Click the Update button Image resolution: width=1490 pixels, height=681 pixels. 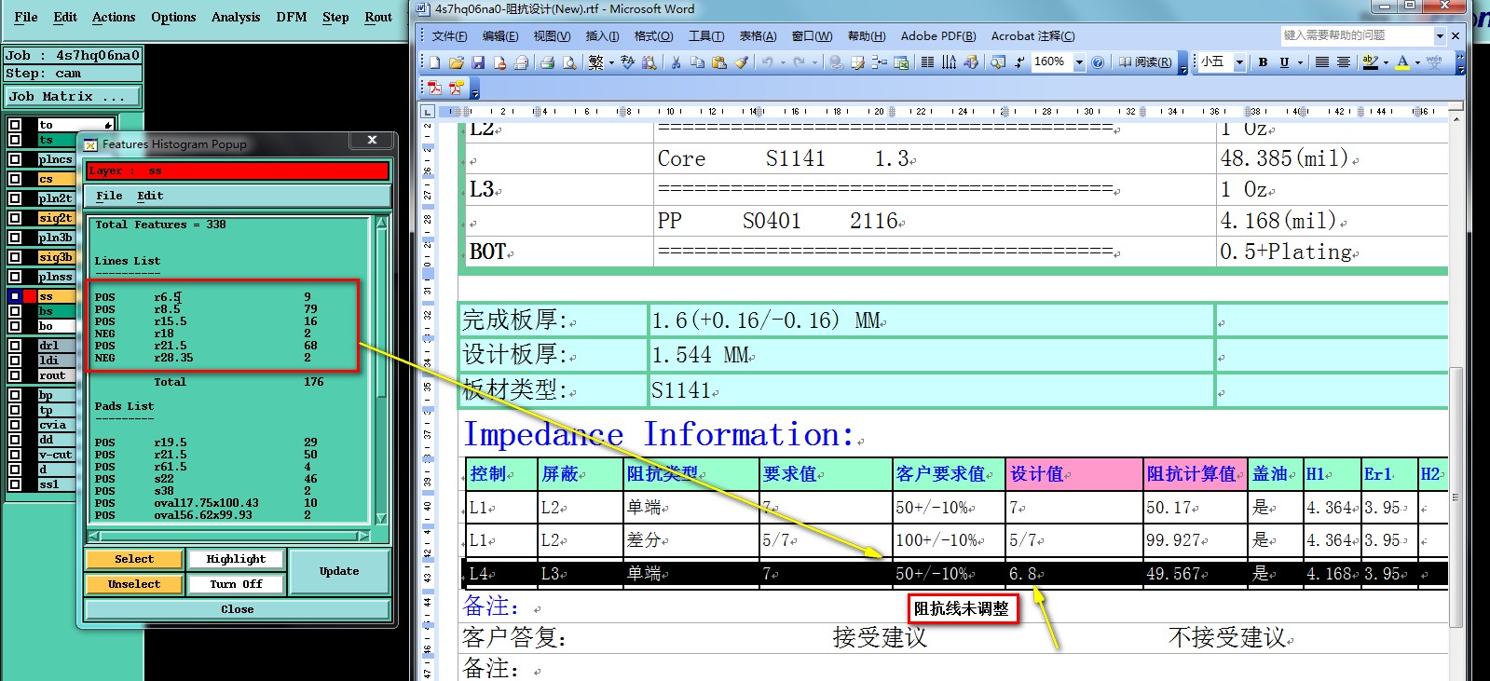(x=339, y=571)
